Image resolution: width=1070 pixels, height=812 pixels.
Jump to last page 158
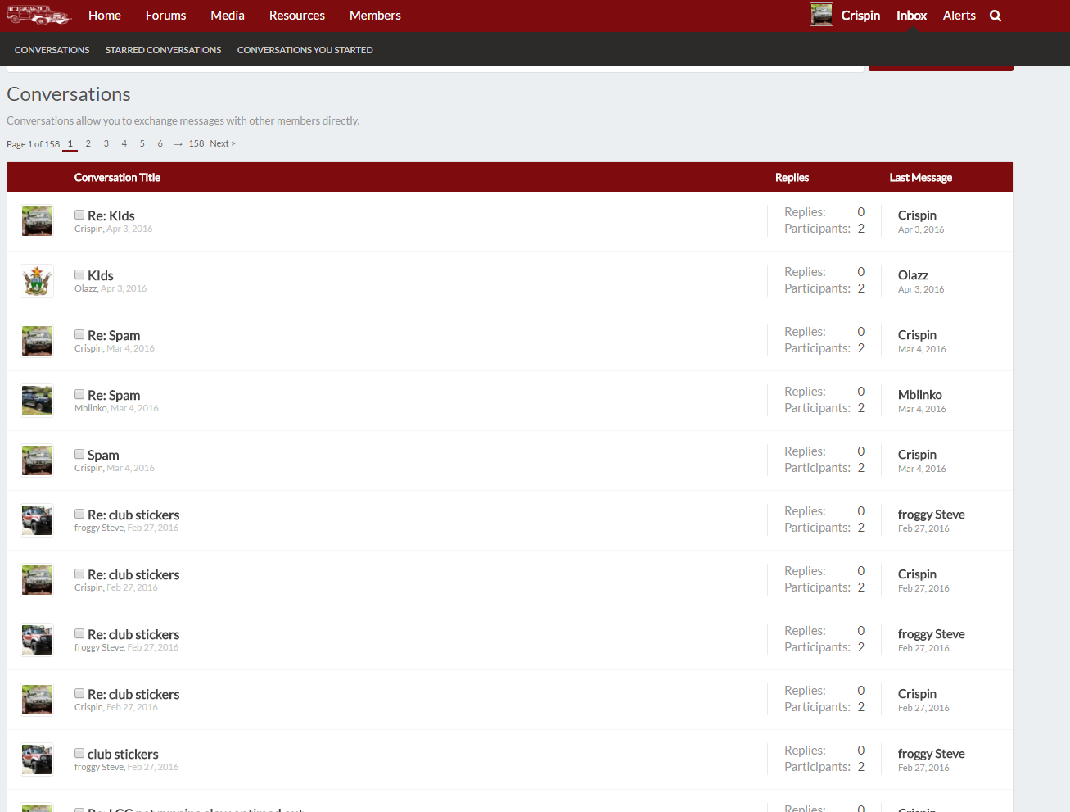[x=196, y=143]
